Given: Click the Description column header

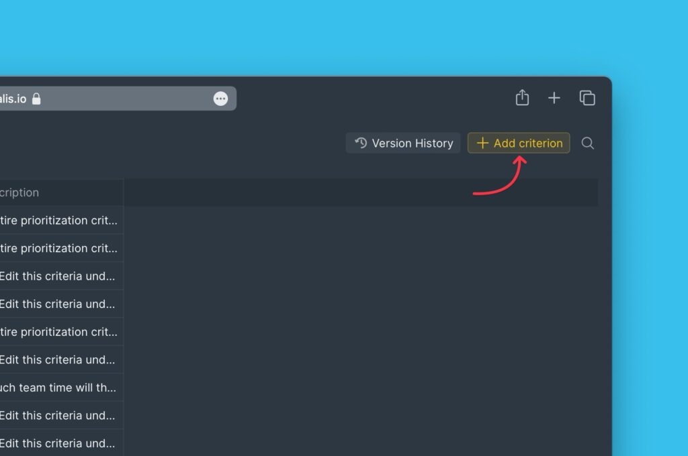Looking at the screenshot, I should pos(27,192).
